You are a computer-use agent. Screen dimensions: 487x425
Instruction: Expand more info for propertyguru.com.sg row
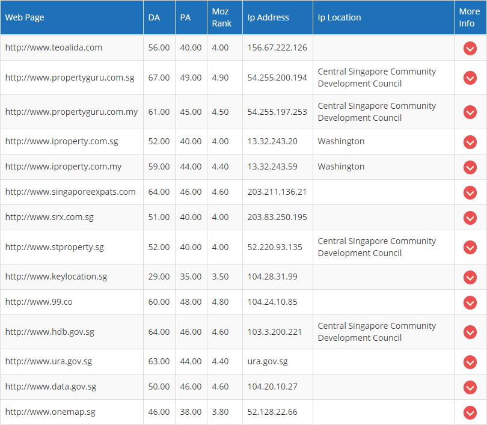(470, 78)
